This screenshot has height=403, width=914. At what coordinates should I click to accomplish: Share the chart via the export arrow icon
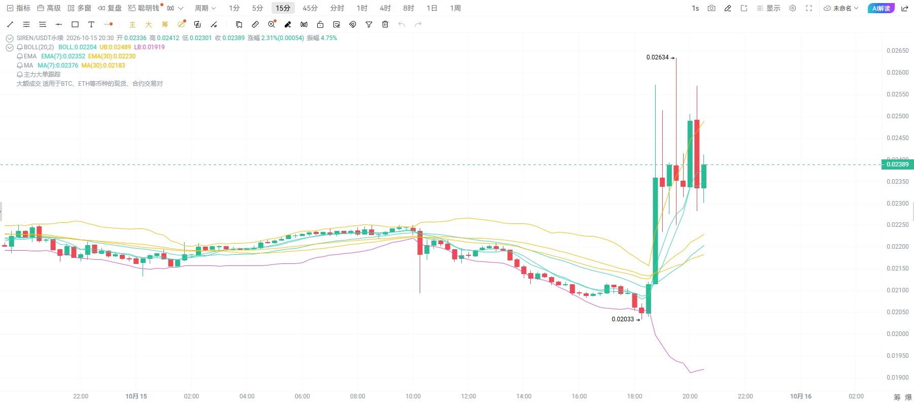[904, 8]
